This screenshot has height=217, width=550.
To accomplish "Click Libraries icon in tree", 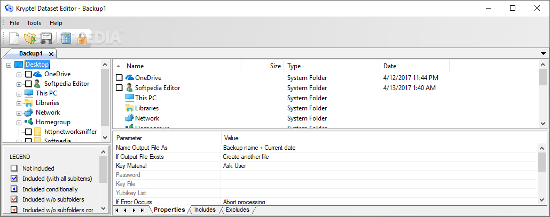I will point(29,103).
